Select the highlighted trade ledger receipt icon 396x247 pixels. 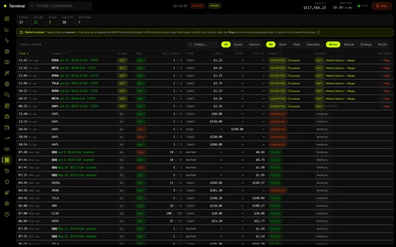coord(7,160)
